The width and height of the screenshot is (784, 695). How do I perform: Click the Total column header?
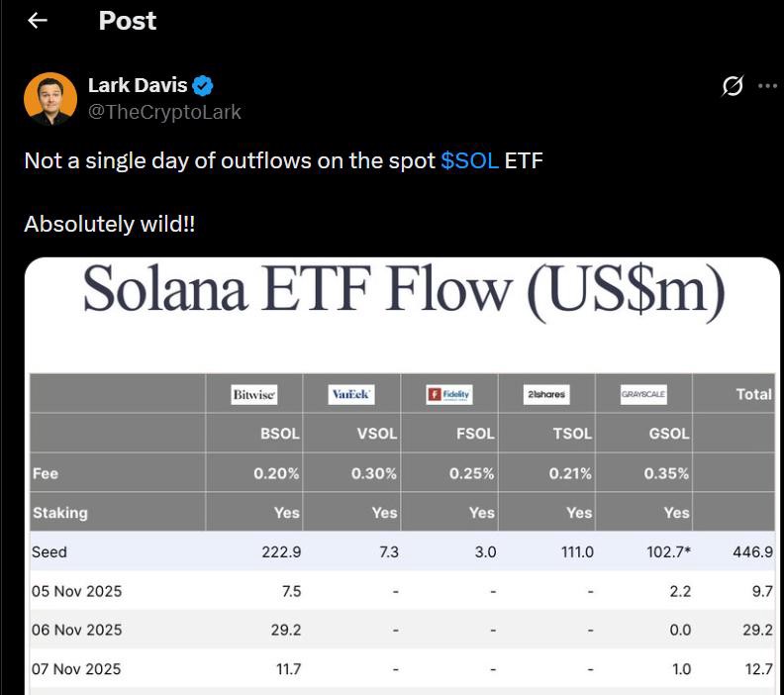[753, 394]
